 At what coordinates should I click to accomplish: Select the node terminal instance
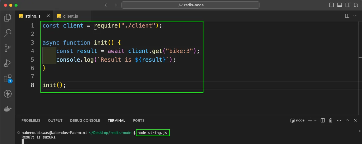[x=297, y=120]
